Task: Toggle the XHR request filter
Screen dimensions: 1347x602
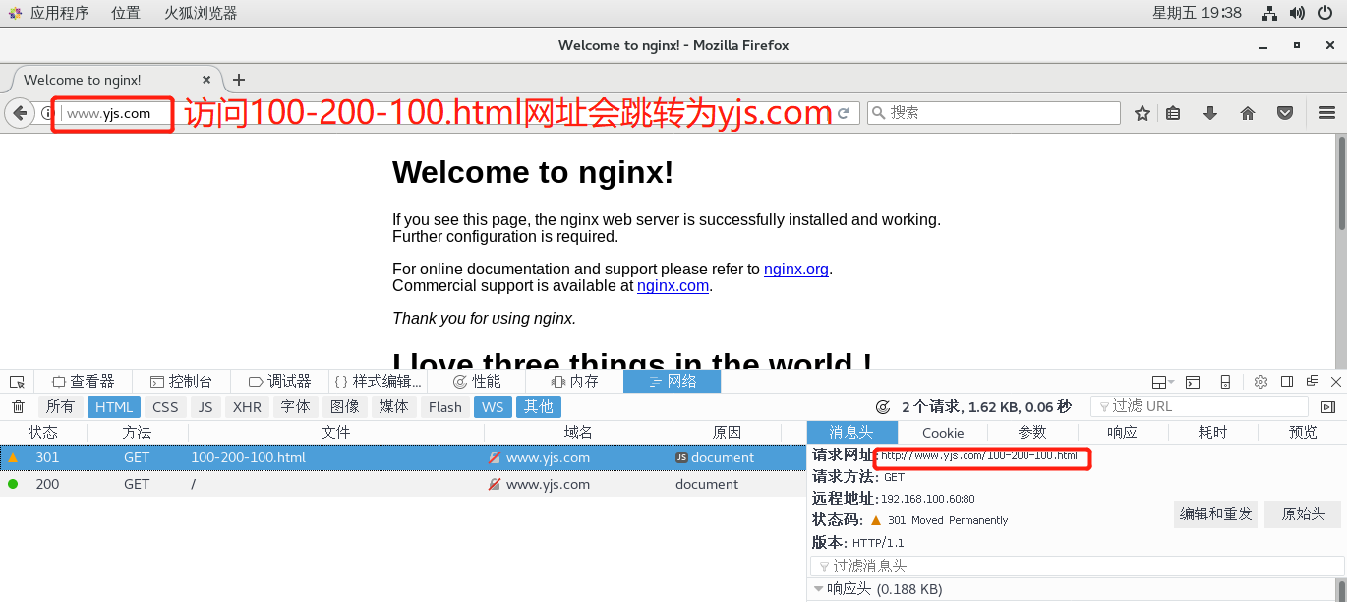Action: click(x=247, y=407)
